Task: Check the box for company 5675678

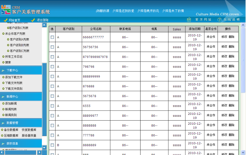Action: (x=52, y=96)
